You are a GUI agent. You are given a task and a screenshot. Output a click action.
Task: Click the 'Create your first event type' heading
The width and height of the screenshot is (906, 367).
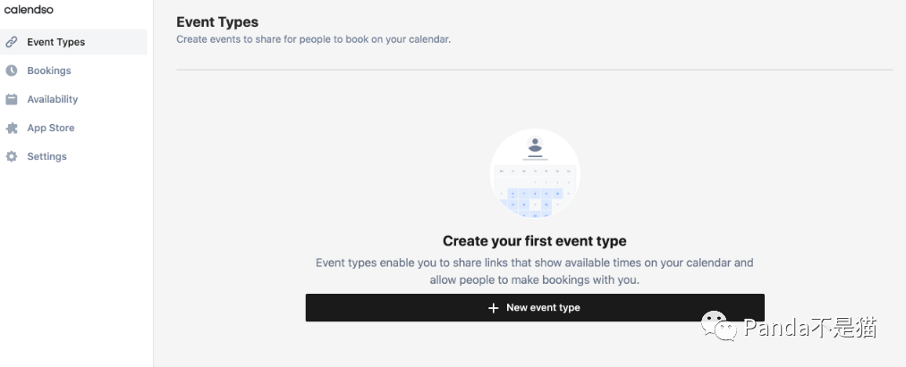tap(535, 241)
